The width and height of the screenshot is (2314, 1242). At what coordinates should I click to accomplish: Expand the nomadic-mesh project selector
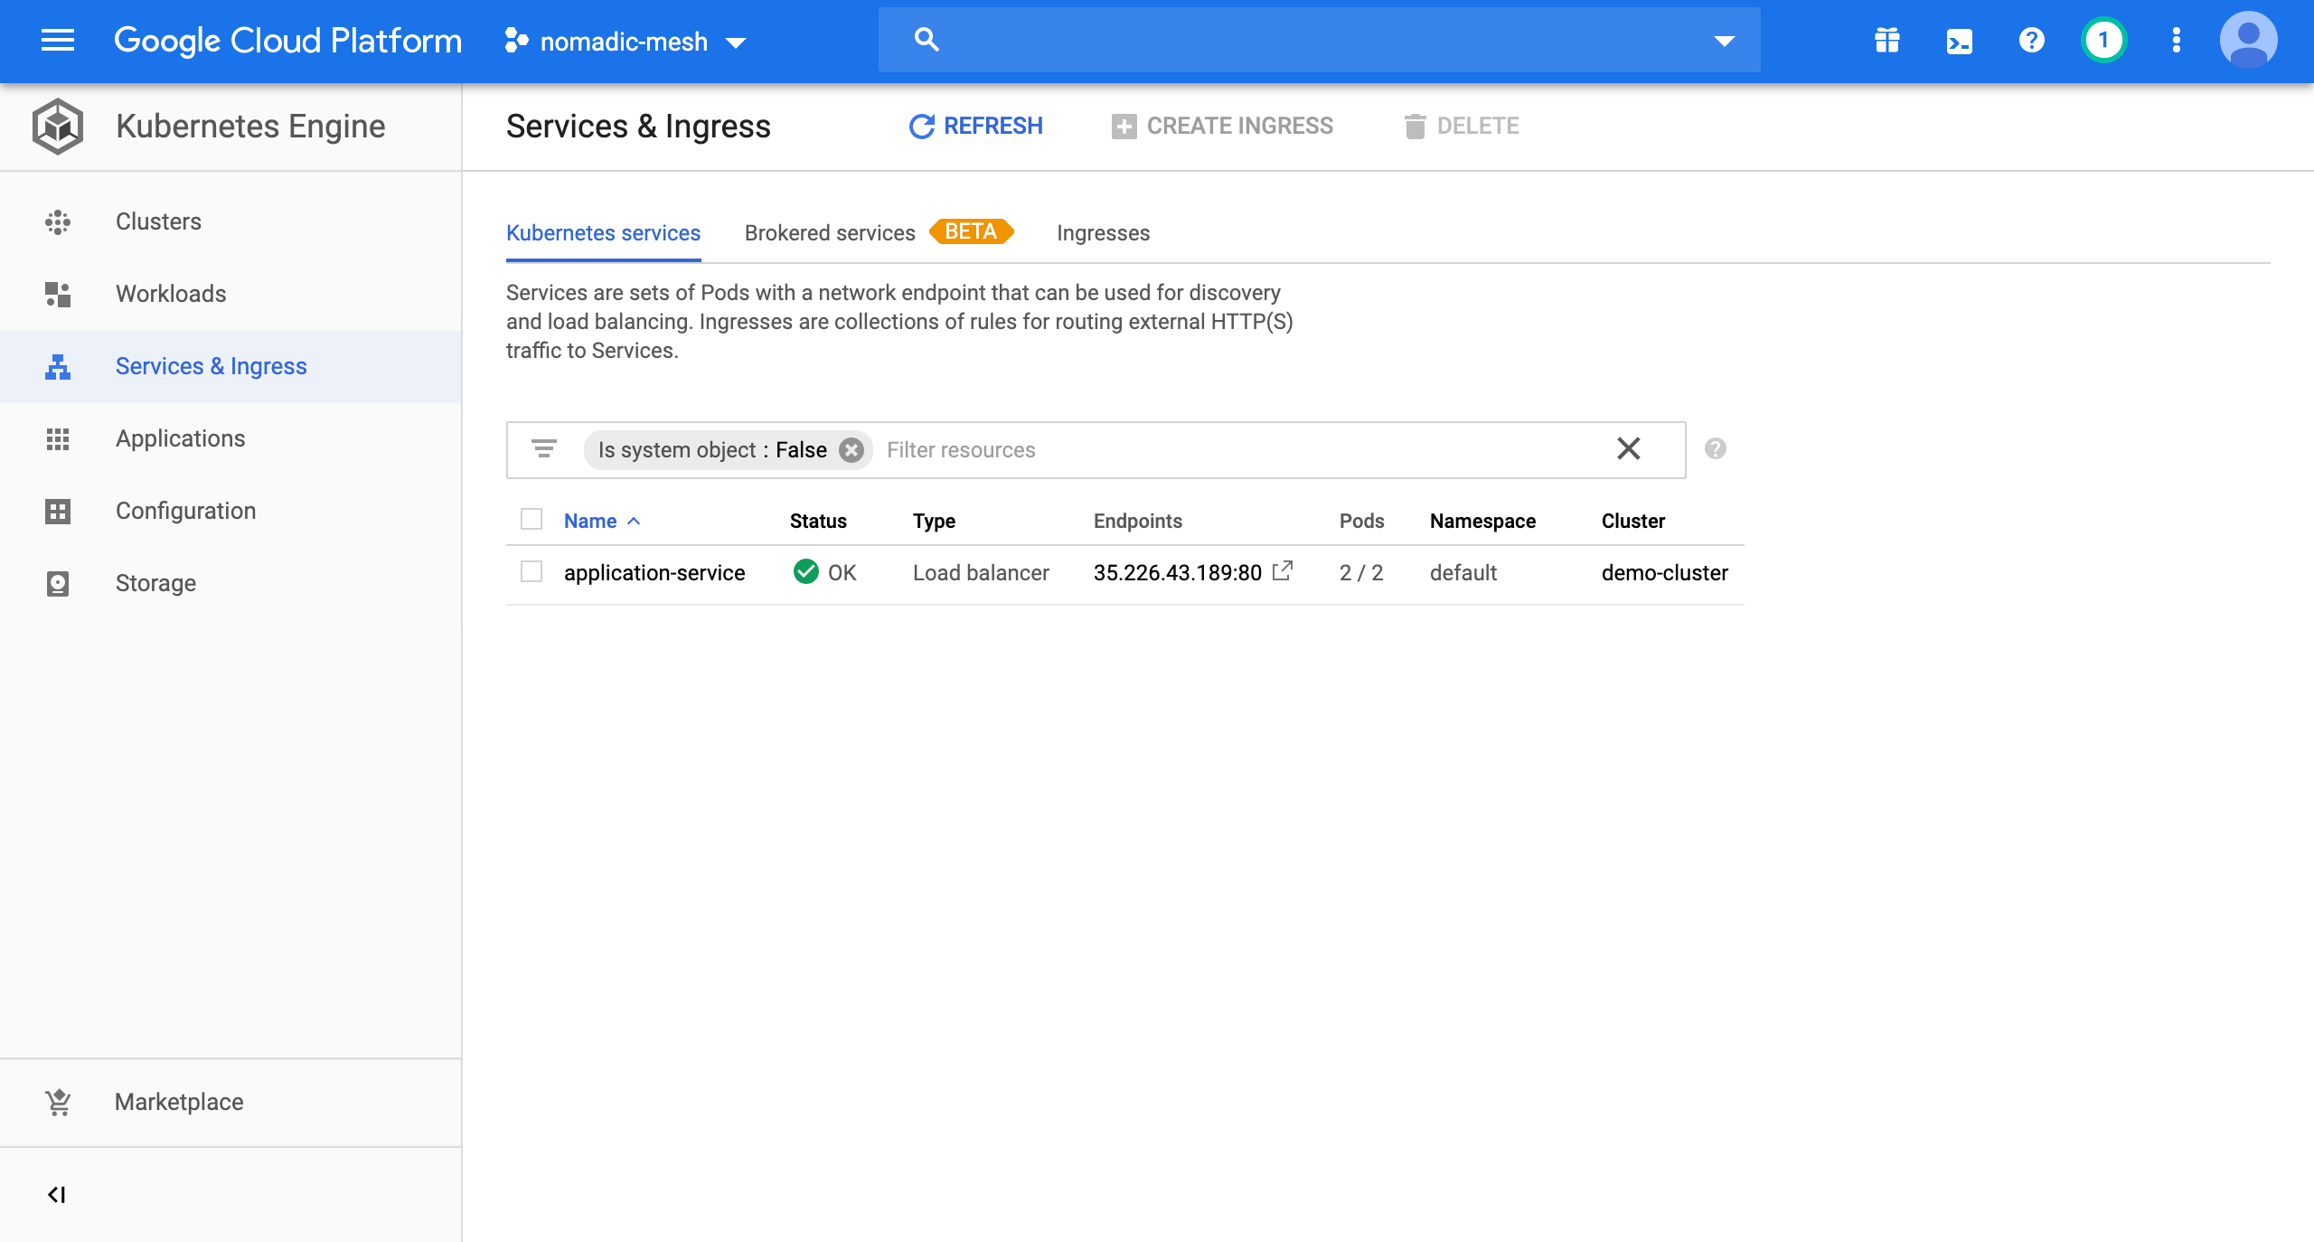[626, 42]
